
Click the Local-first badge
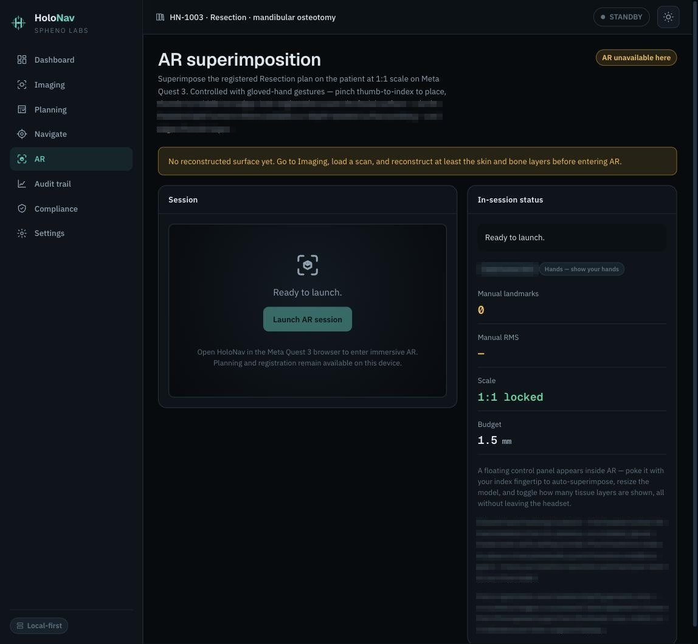pos(39,626)
